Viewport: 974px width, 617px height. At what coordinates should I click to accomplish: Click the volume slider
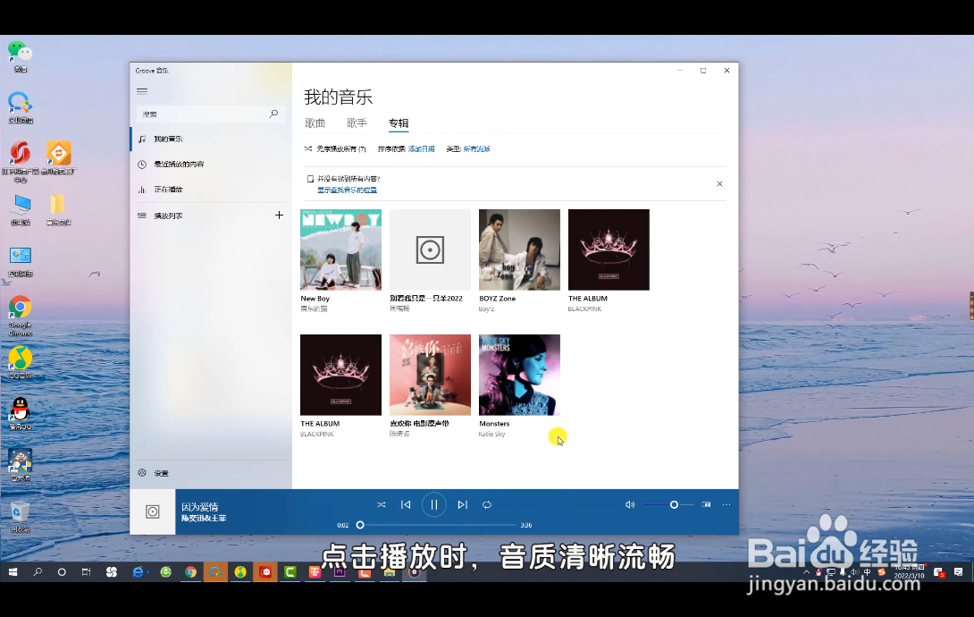pyautogui.click(x=668, y=504)
